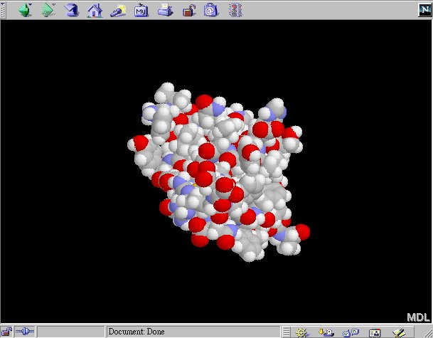The width and height of the screenshot is (433, 338).
Task: Toggle online/offline connection plug icon
Action: click(25, 331)
